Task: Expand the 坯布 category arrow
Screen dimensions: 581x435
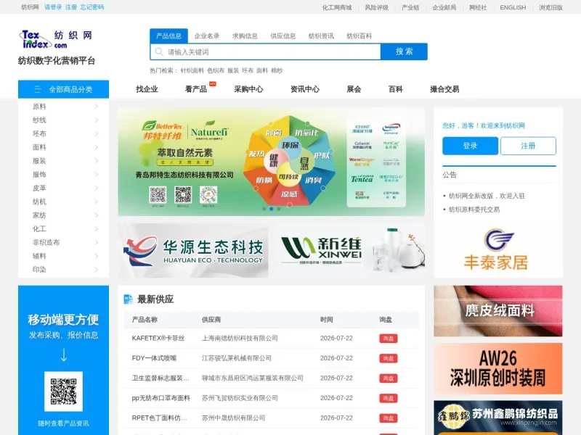Action: point(97,133)
